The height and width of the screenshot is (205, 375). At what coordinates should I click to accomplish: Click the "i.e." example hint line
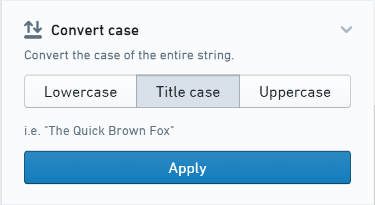(x=99, y=131)
